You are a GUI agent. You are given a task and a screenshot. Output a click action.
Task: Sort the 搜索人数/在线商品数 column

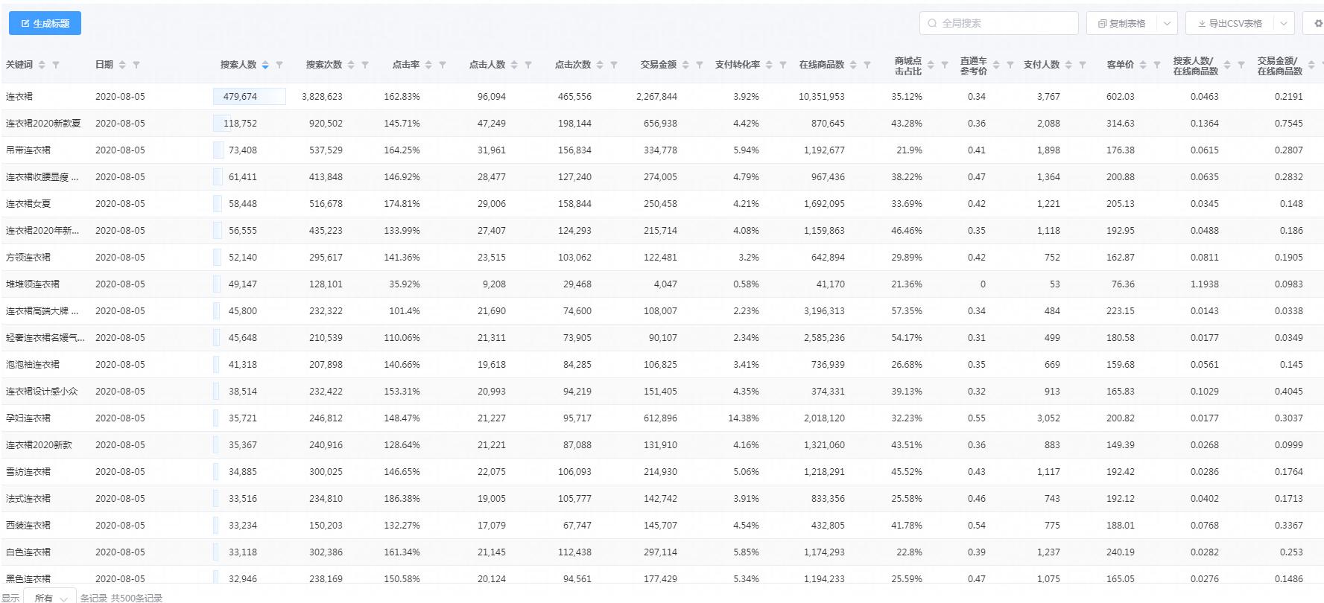[1227, 65]
